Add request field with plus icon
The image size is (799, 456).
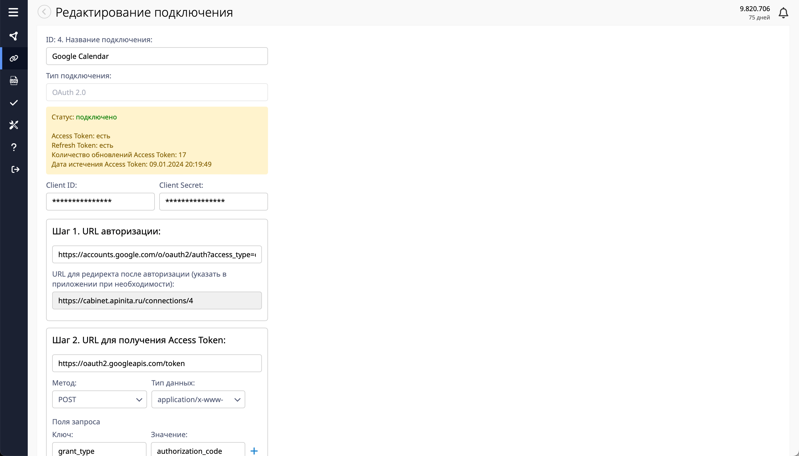pos(254,451)
